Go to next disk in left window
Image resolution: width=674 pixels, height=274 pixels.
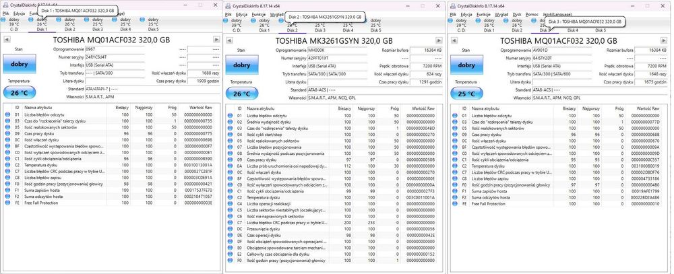pos(217,40)
